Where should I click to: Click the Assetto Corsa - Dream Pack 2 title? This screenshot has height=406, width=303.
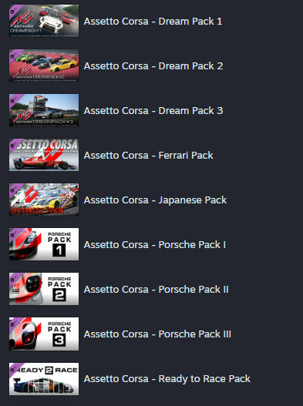click(x=153, y=65)
